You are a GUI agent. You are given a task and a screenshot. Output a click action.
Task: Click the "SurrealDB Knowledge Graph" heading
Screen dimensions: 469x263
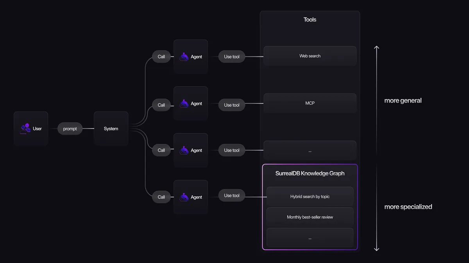(x=310, y=173)
